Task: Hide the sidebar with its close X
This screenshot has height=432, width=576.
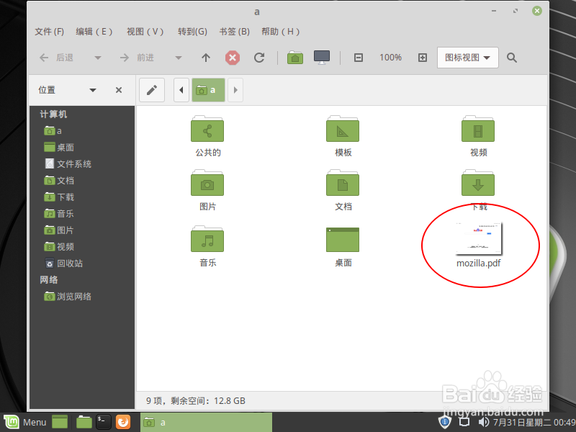Action: (118, 90)
